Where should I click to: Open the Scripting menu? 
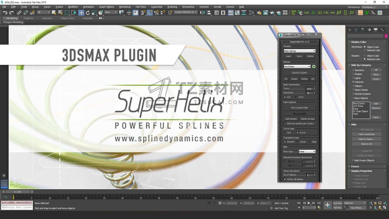click(x=172, y=7)
